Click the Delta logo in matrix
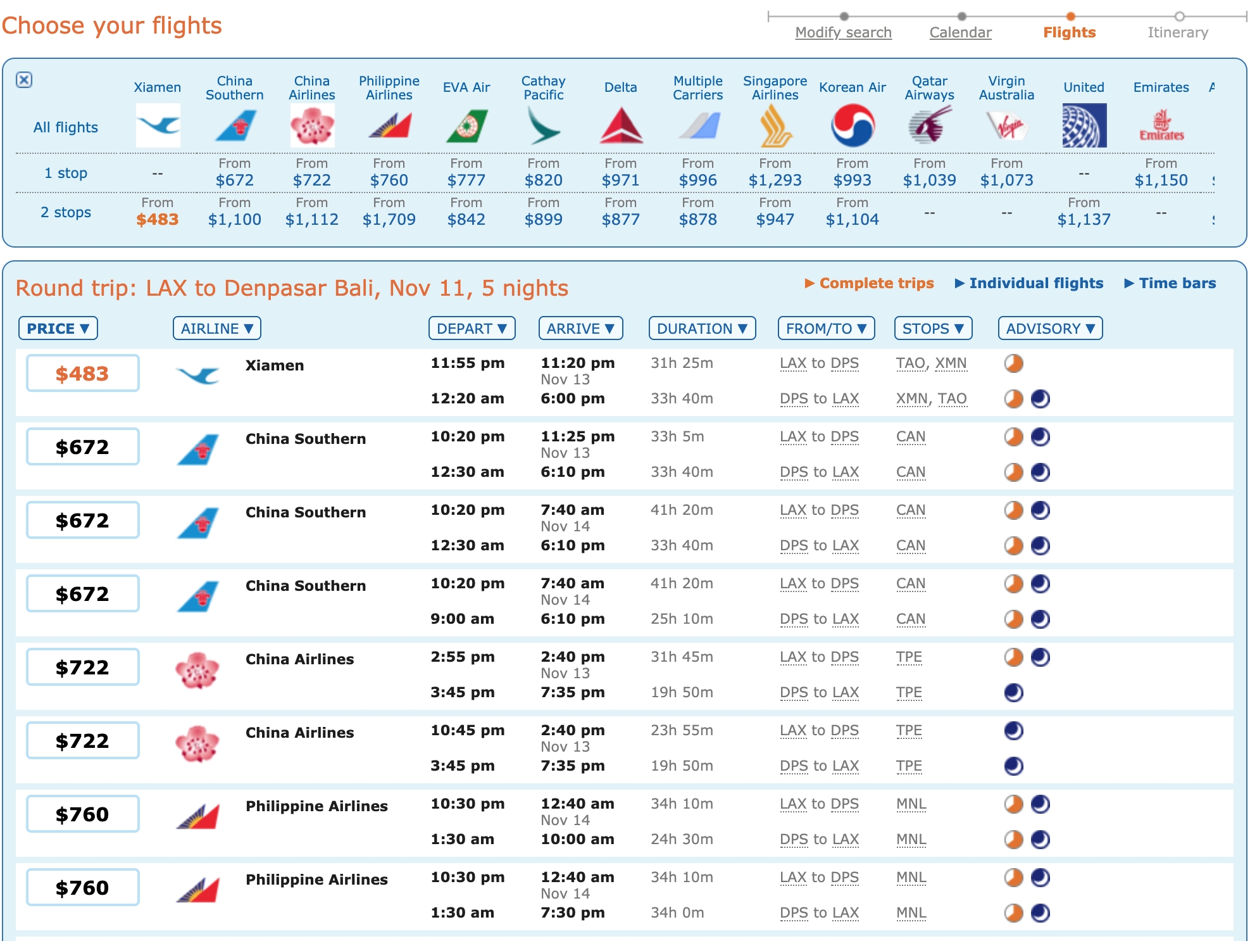The image size is (1250, 941). click(621, 125)
